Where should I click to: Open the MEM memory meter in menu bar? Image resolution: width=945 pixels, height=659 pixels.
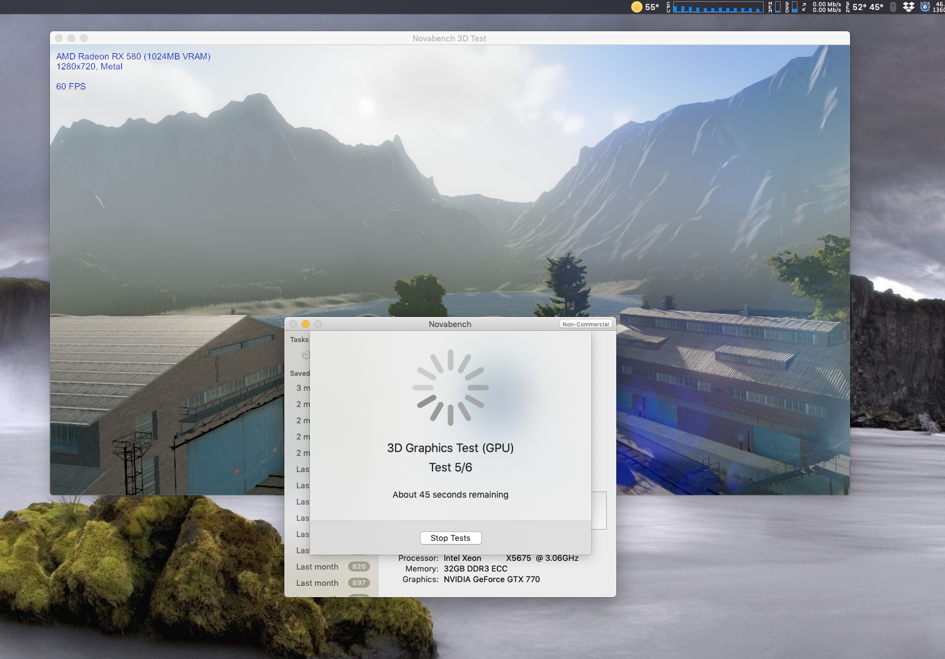pyautogui.click(x=774, y=7)
